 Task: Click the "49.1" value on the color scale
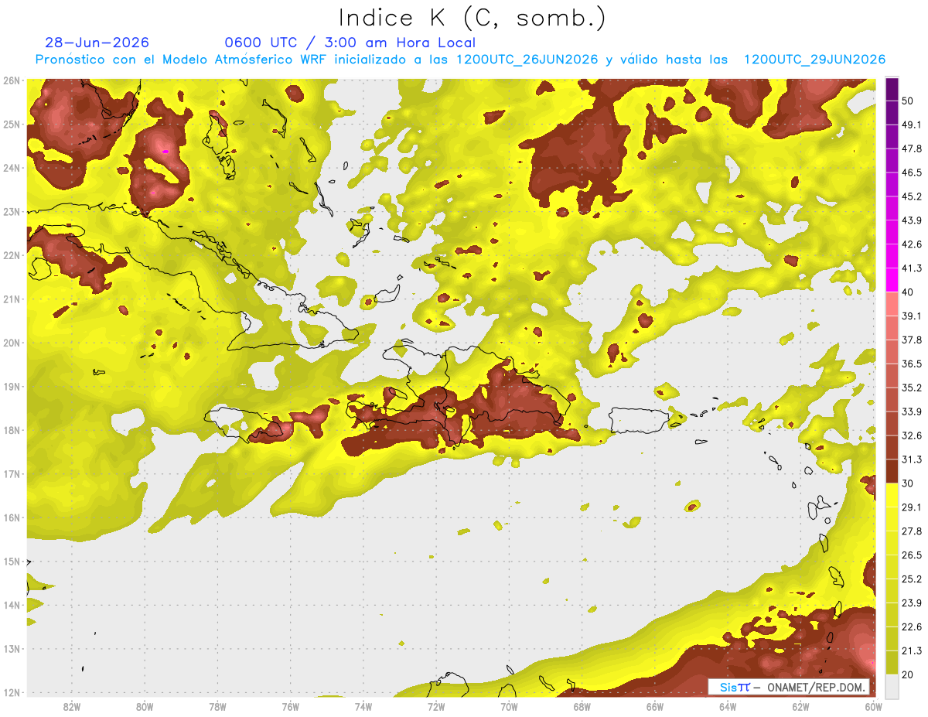coord(911,124)
